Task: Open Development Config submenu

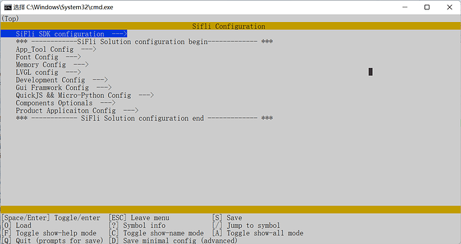Action: (61, 80)
